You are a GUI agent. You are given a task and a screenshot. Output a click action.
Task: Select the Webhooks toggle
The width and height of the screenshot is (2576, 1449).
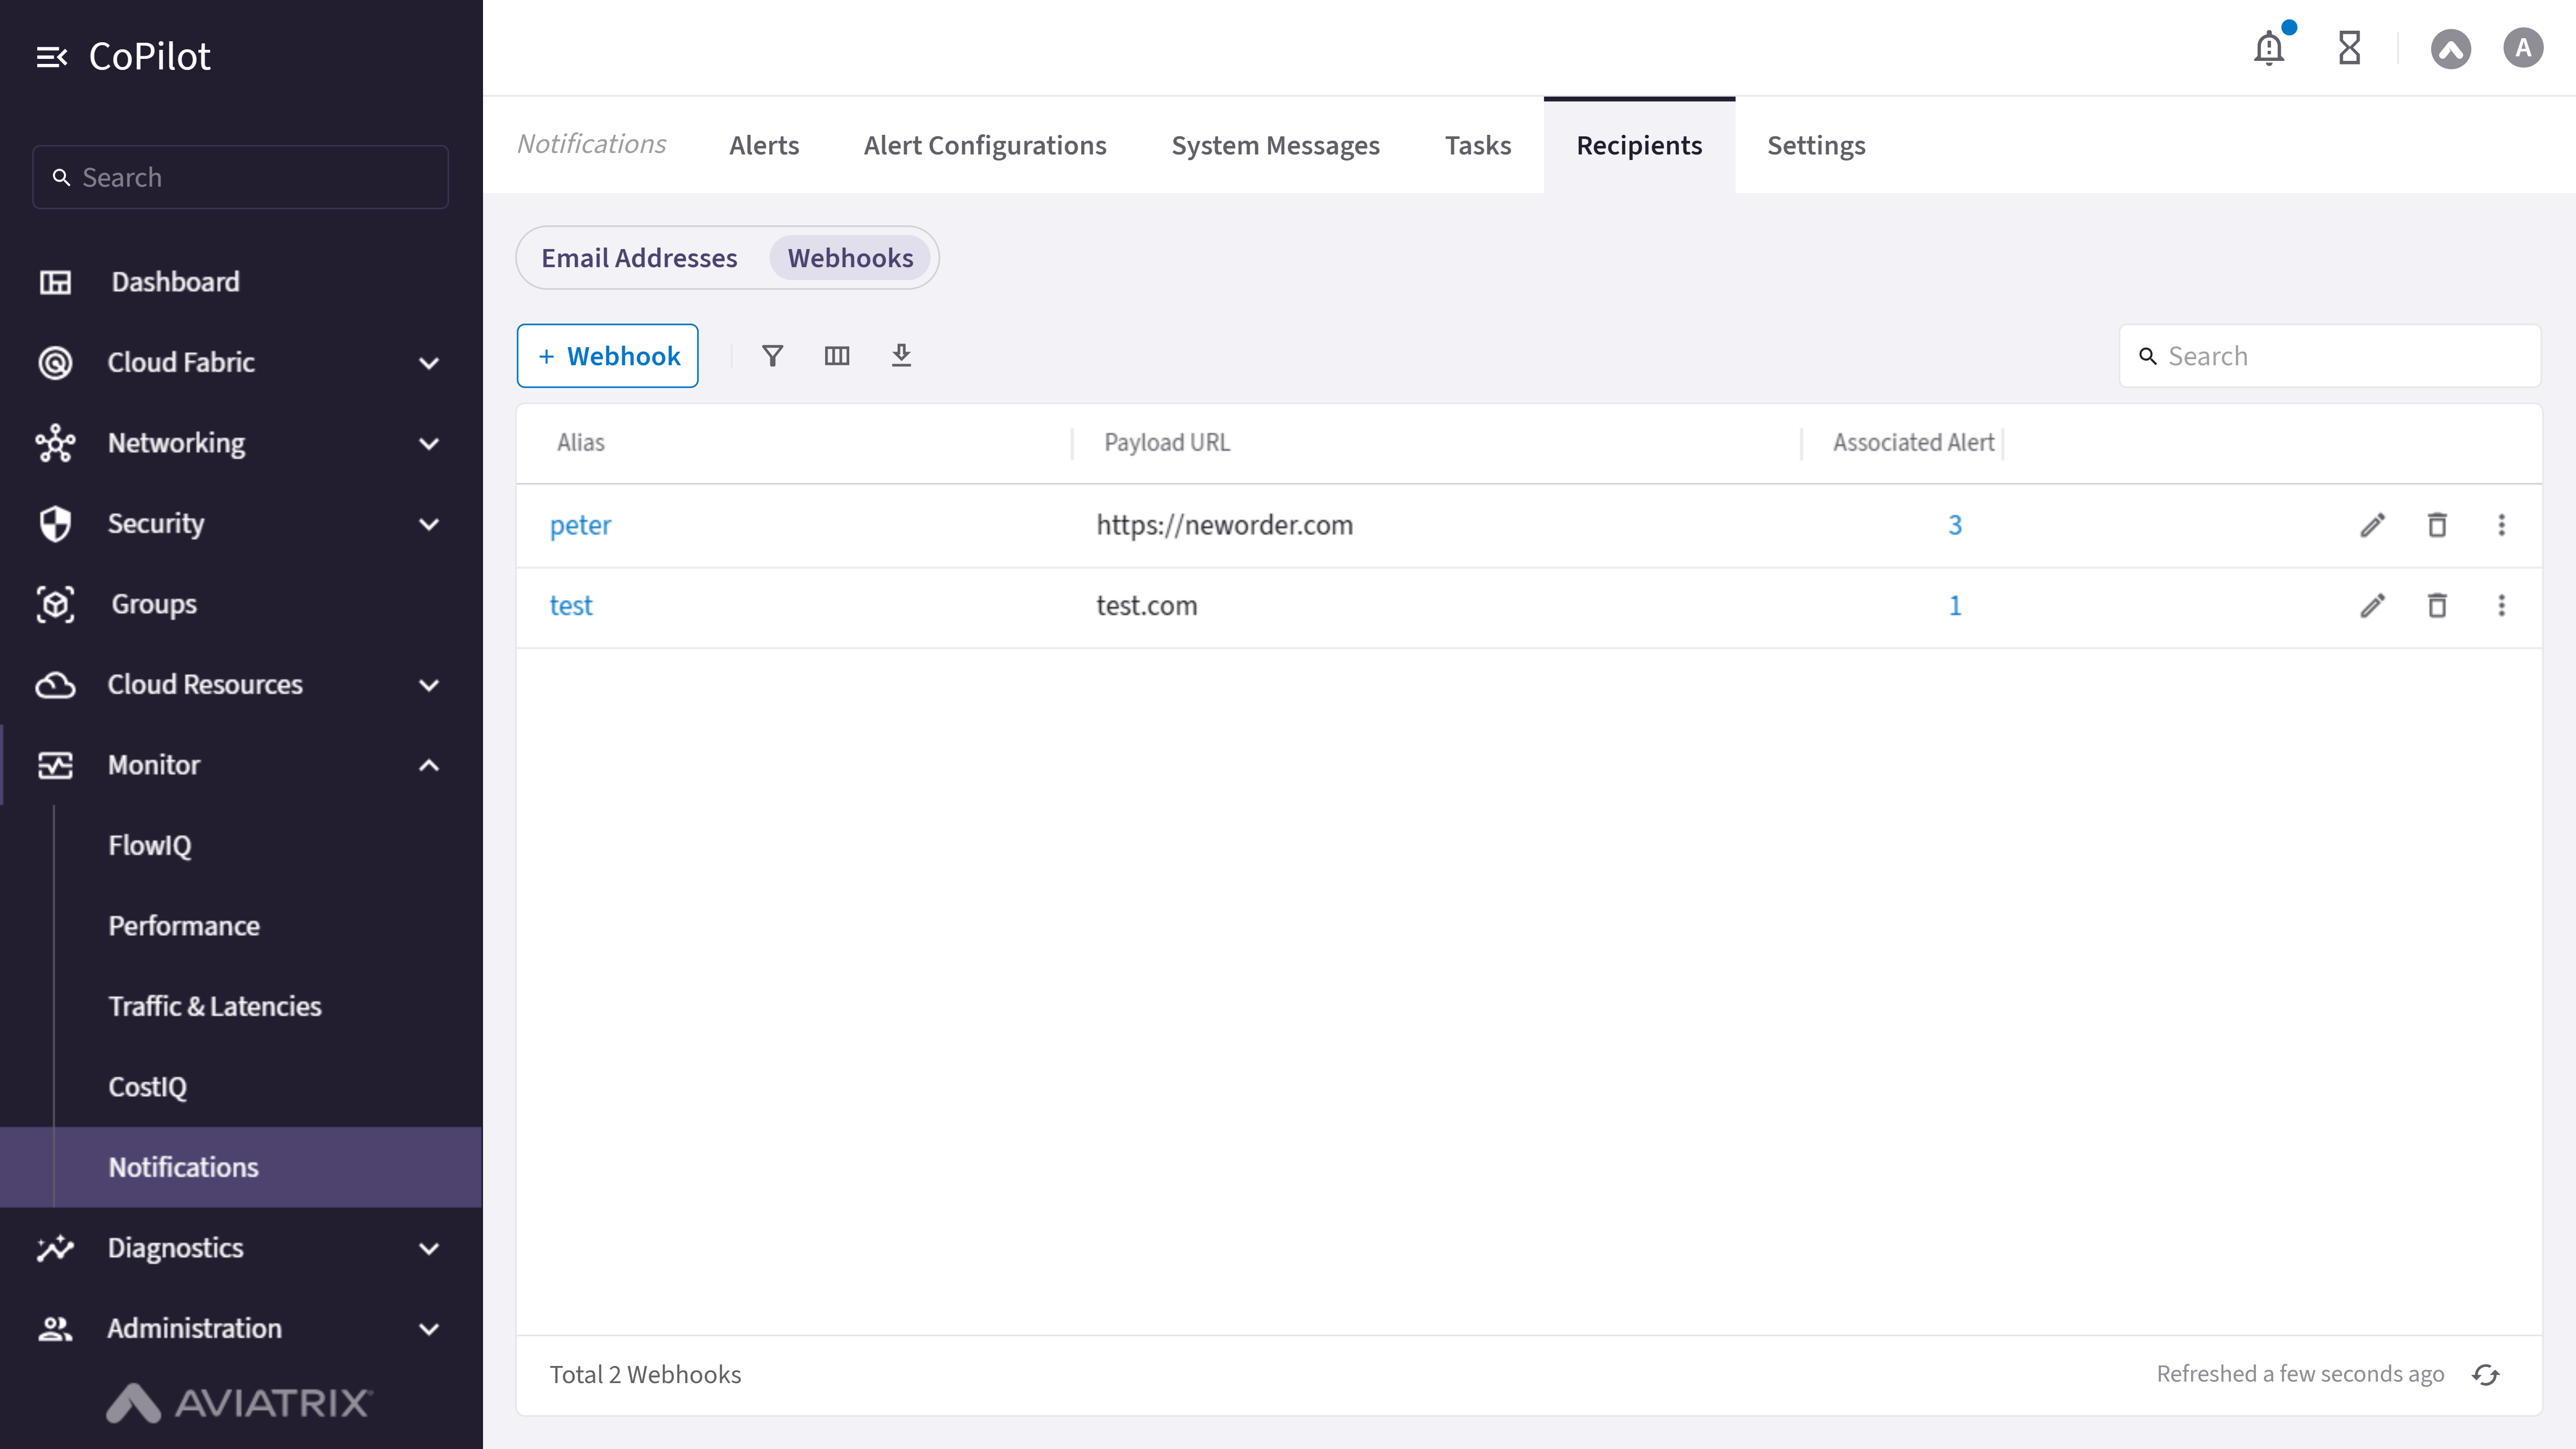click(x=850, y=258)
